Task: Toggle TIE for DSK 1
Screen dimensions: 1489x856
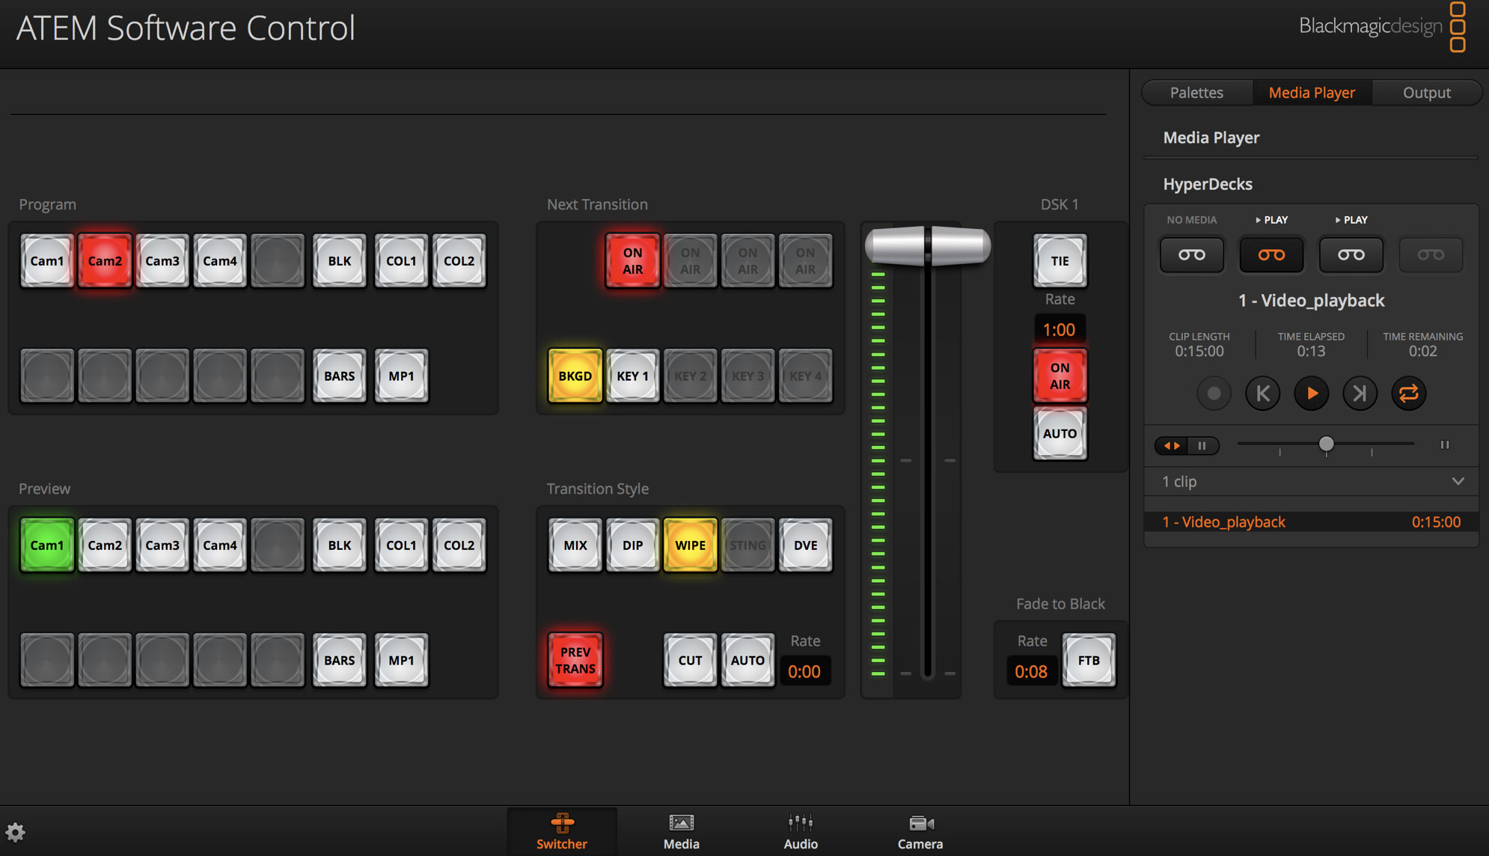Action: click(1059, 261)
